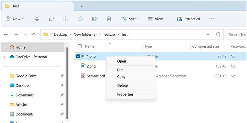
Task: Open the Sort dropdown menu
Action: [x=131, y=19]
